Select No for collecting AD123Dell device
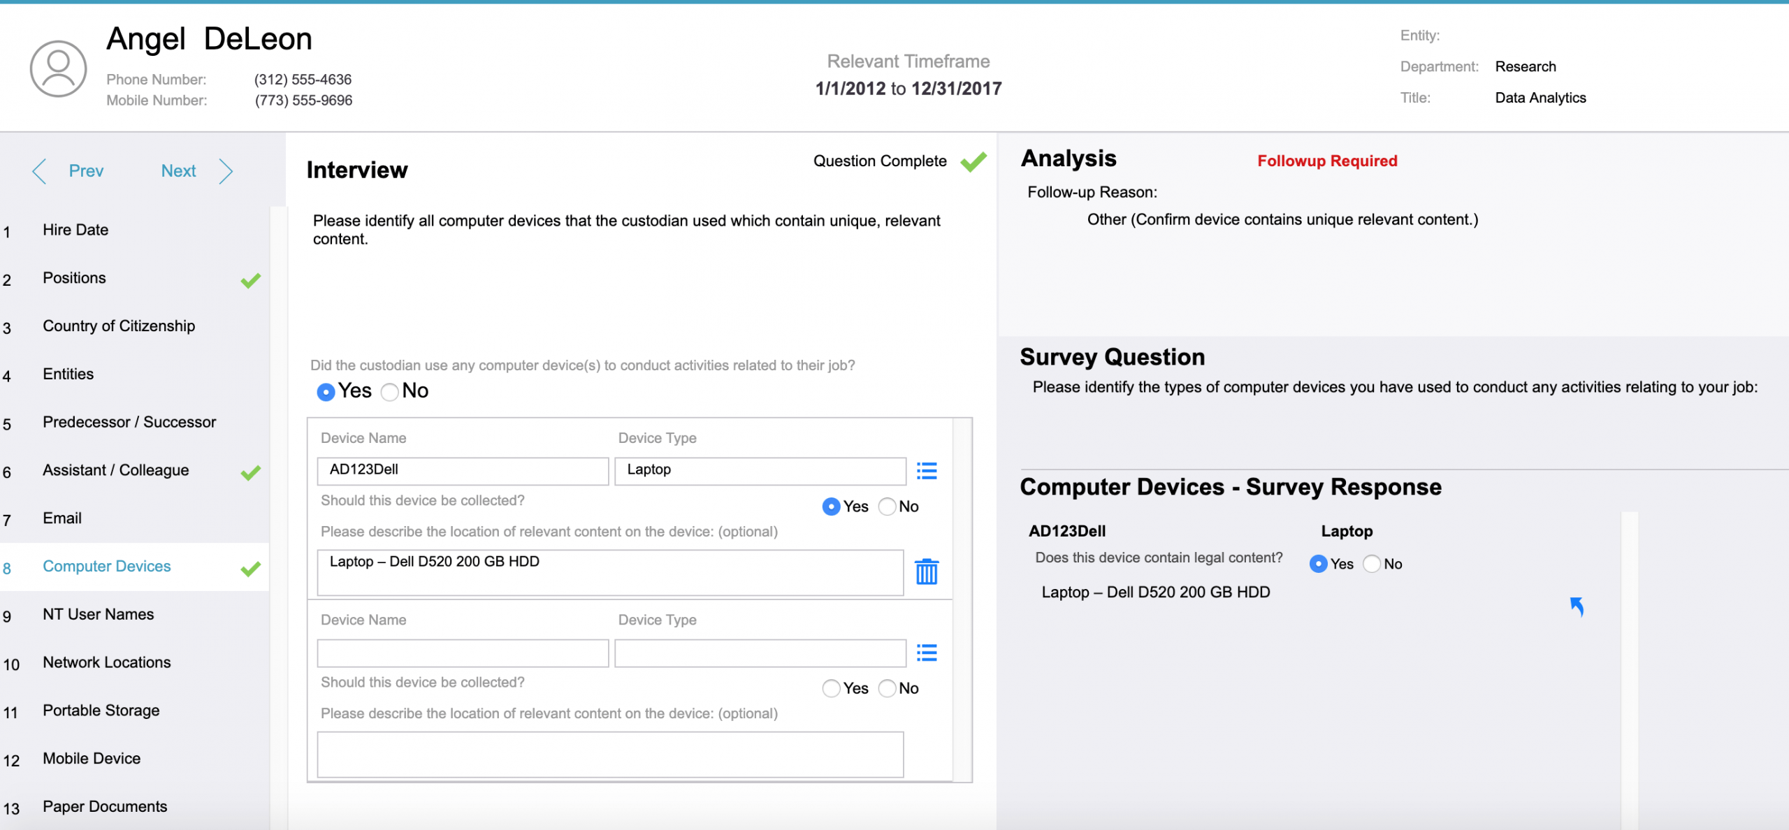The image size is (1789, 830). (x=887, y=507)
